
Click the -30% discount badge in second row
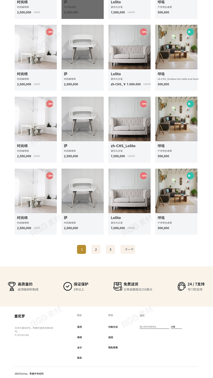click(50, 32)
